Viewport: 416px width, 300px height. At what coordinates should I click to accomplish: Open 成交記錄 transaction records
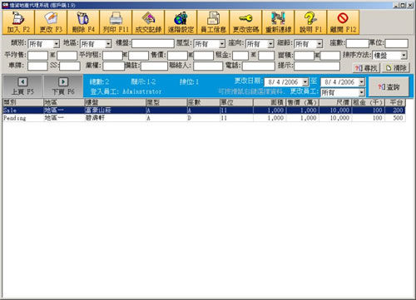[148, 22]
